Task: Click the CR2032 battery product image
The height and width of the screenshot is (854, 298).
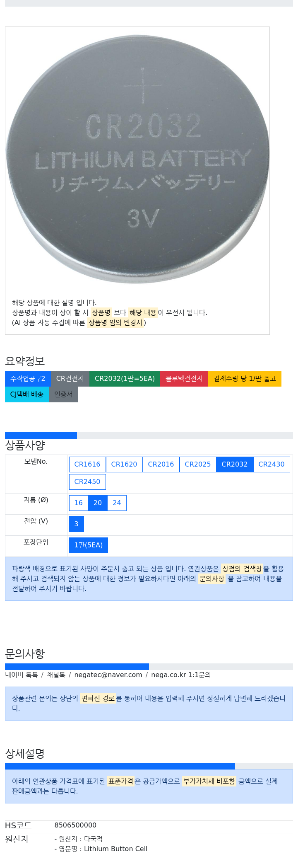Action: tap(137, 159)
